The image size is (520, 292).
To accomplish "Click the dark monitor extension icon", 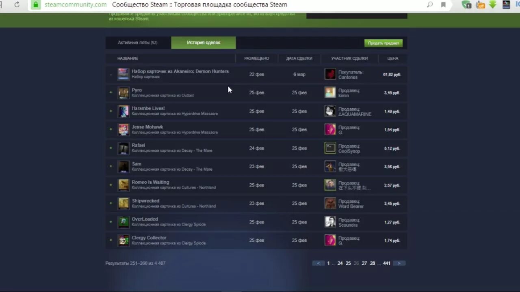I will [506, 4].
